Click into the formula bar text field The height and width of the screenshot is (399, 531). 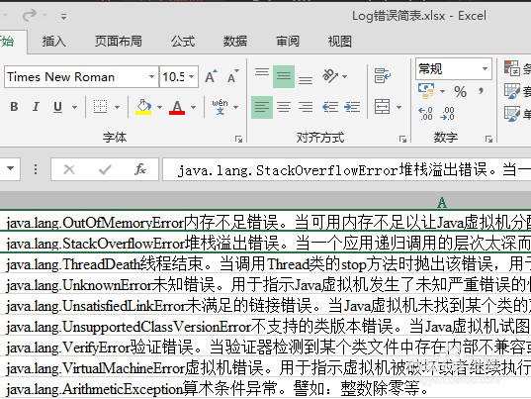click(x=347, y=169)
